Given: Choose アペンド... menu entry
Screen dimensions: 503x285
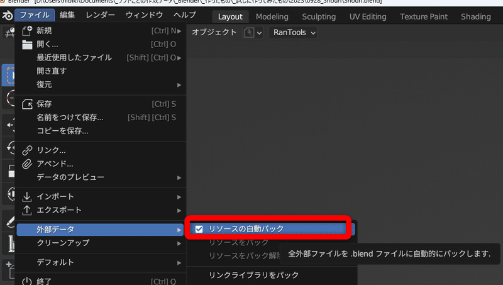Looking at the screenshot, I should pyautogui.click(x=100, y=164).
